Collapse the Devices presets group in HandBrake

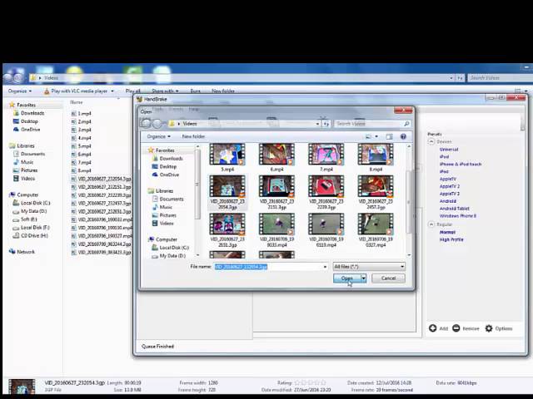(431, 141)
